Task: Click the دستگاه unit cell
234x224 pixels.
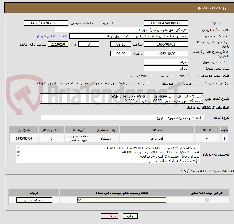Action: point(106,138)
